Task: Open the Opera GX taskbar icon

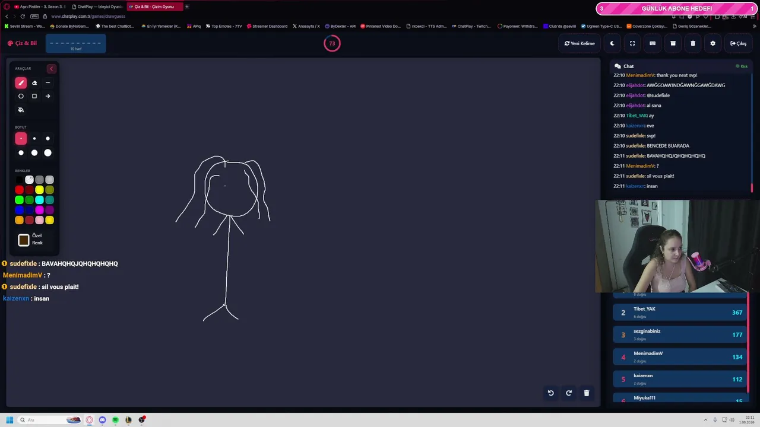Action: tap(90, 420)
